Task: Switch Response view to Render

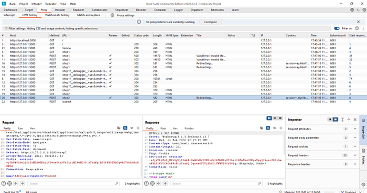Action: (189, 128)
